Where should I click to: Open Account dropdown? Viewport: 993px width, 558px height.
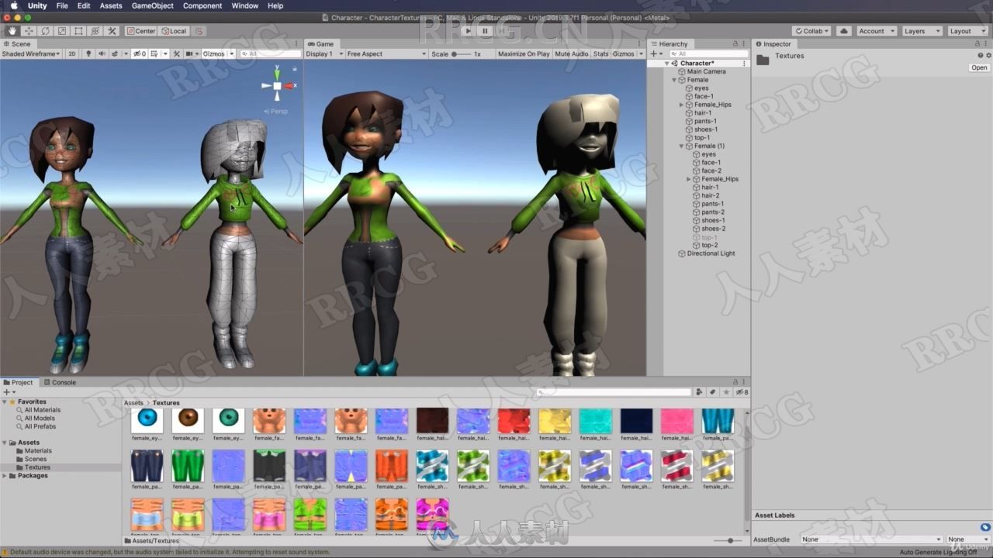click(876, 31)
